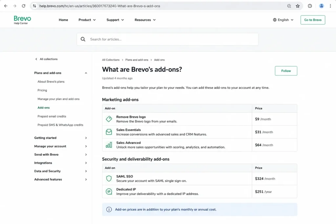Follow this article with Follow button
336x224 pixels.
pos(286,71)
